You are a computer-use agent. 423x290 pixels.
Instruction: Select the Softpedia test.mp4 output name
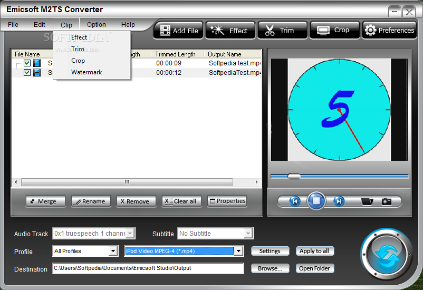235,63
